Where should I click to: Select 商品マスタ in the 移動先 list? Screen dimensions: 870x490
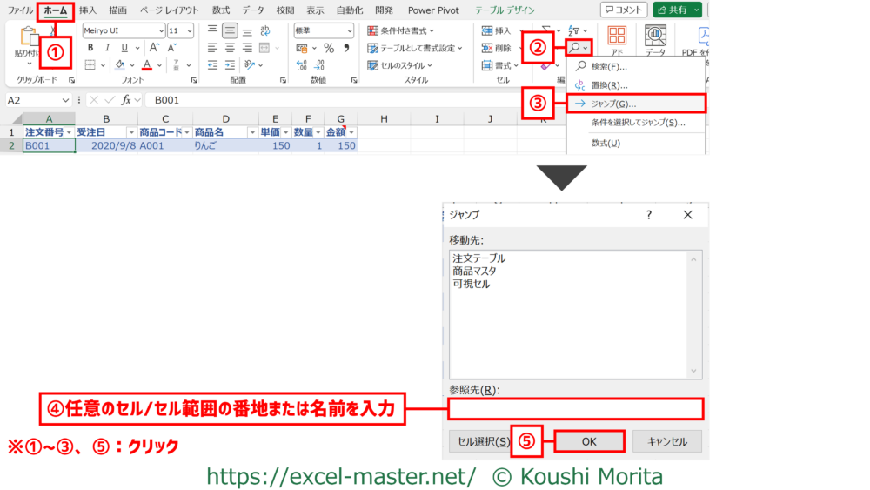click(x=474, y=272)
